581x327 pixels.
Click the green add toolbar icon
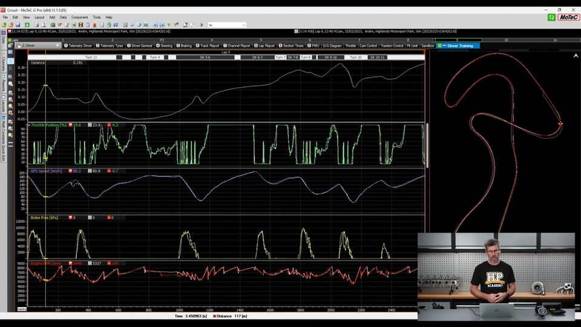pos(27,25)
